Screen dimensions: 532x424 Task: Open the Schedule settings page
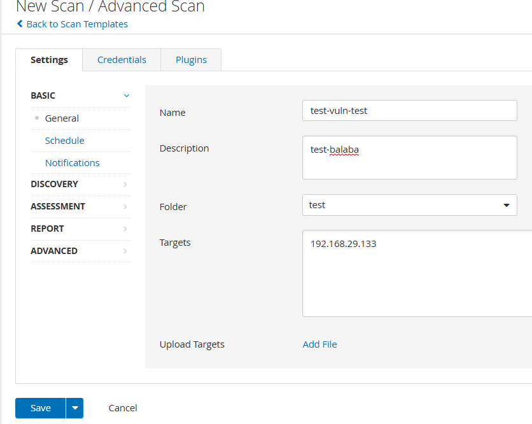(x=64, y=141)
